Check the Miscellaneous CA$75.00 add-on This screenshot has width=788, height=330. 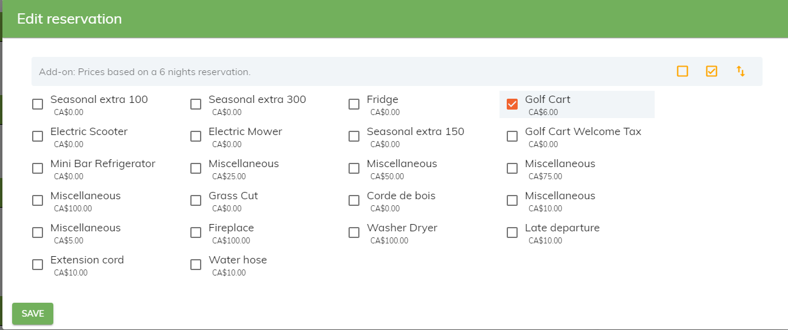coord(512,168)
